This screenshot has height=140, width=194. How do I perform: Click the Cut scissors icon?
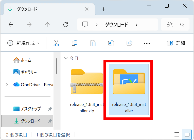point(56,43)
